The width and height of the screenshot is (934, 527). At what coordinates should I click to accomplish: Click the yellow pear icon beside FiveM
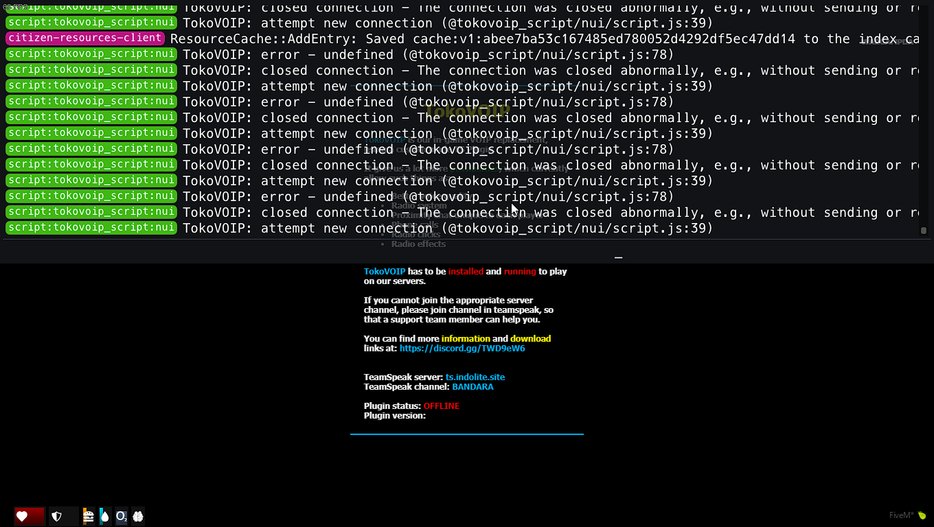[922, 515]
